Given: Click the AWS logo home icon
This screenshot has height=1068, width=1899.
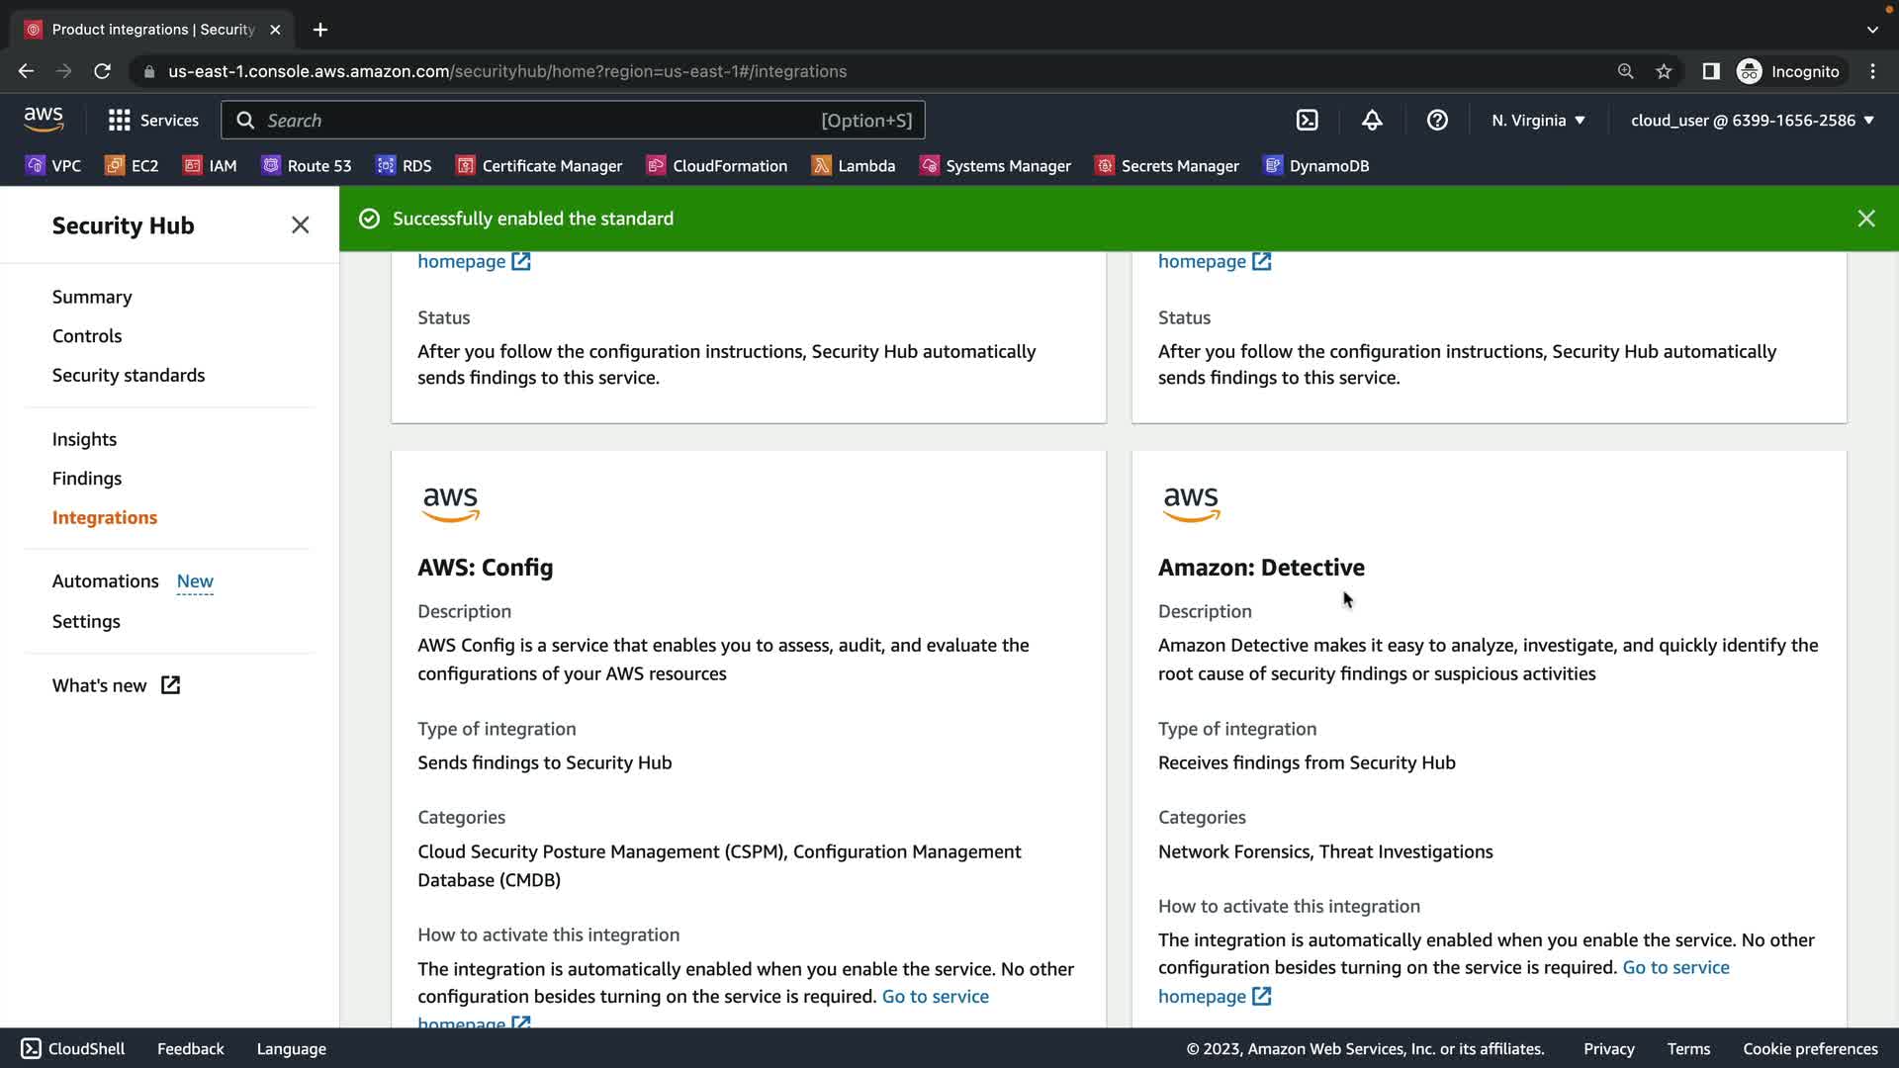Looking at the screenshot, I should [44, 120].
